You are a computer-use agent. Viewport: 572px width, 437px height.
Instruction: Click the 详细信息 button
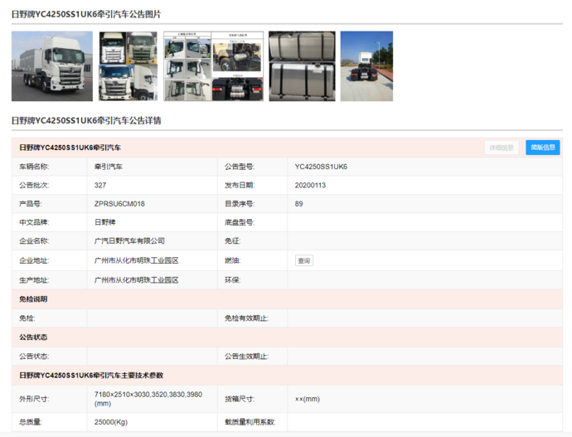(x=502, y=148)
